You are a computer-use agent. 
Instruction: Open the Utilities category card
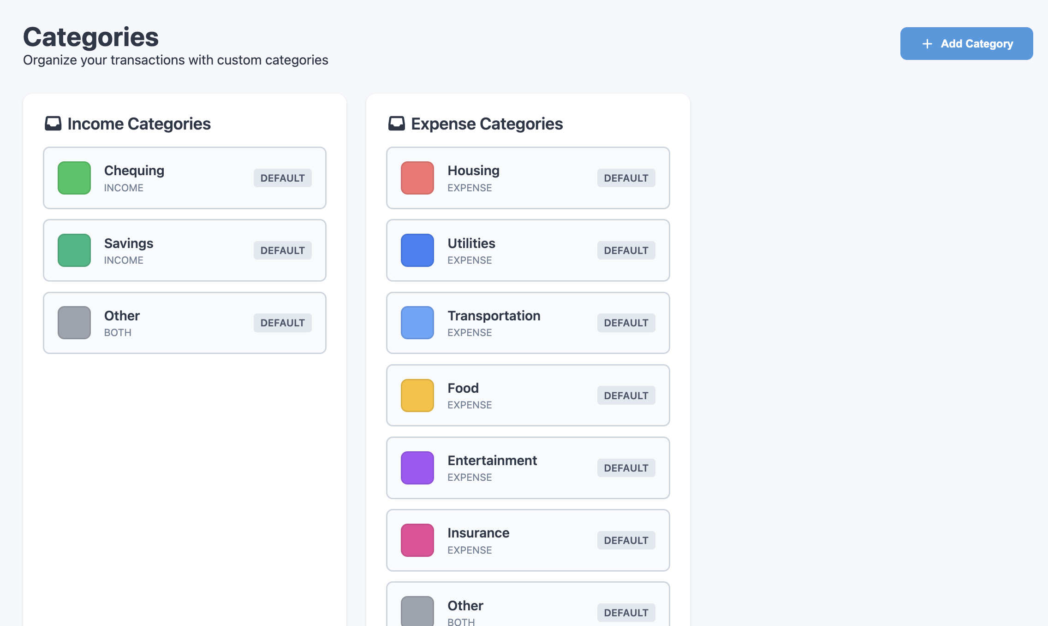point(527,250)
